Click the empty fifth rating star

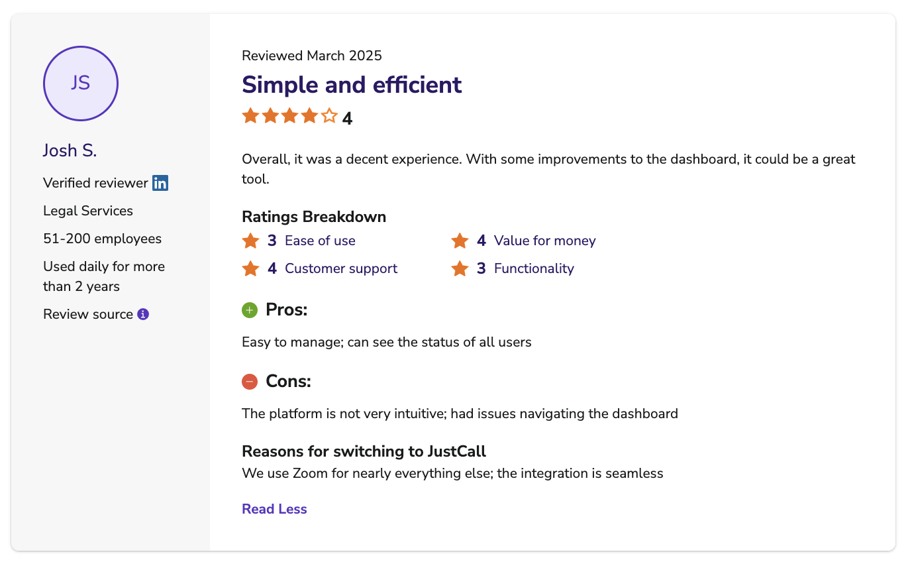pos(330,116)
